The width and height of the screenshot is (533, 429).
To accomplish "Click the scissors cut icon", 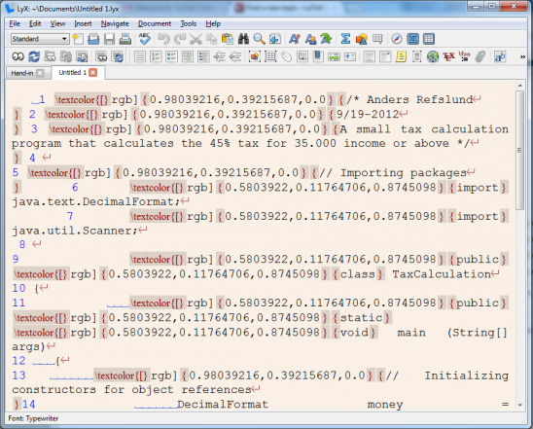I will (195, 39).
